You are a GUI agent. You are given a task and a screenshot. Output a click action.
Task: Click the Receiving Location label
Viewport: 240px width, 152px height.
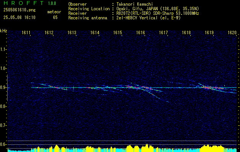89,9
